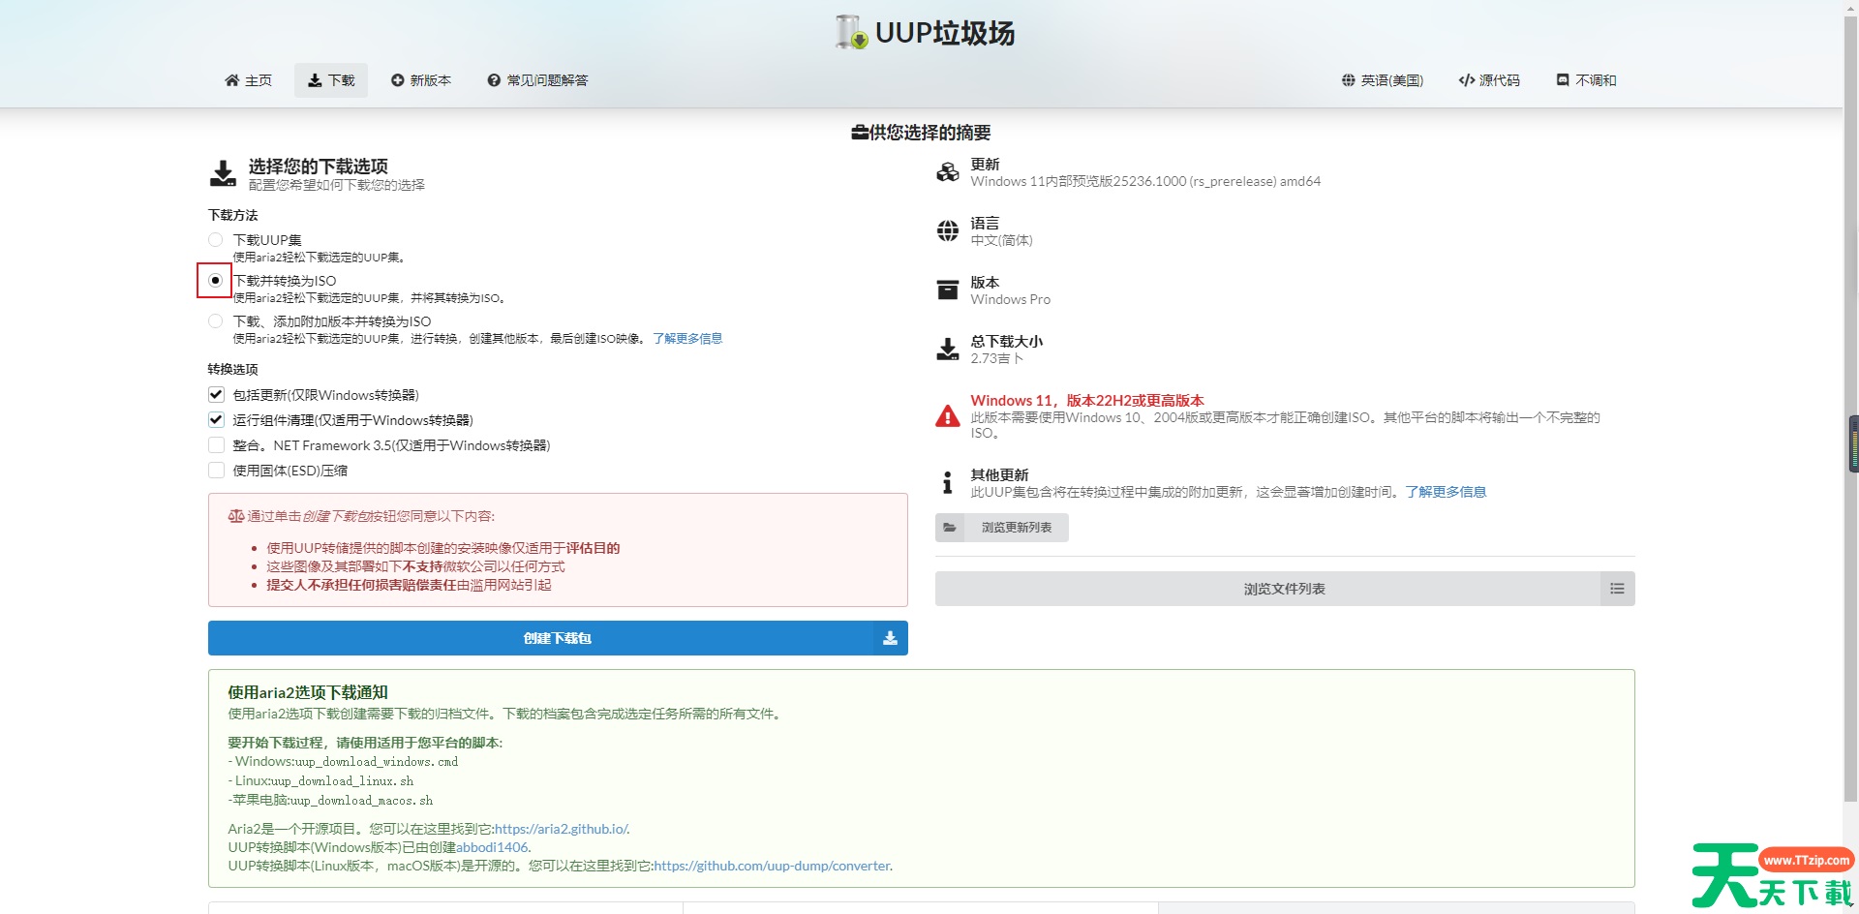Click the plus circle icon beside 新版本
The image size is (1859, 914).
click(x=397, y=80)
